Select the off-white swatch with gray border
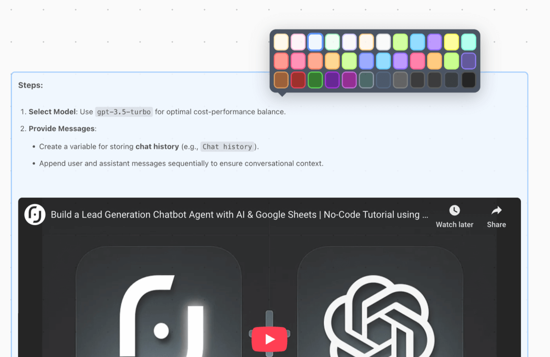550x357 pixels. coord(383,42)
